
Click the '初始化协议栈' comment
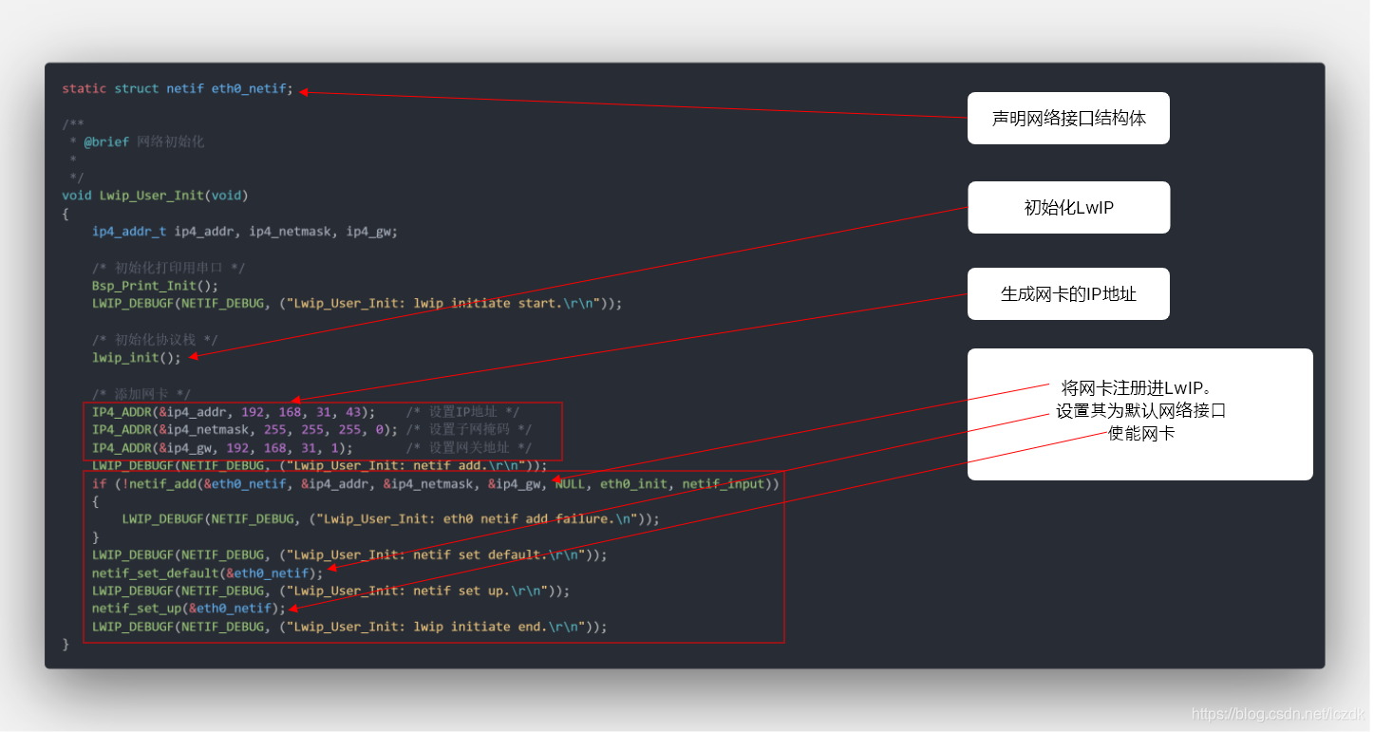click(155, 339)
